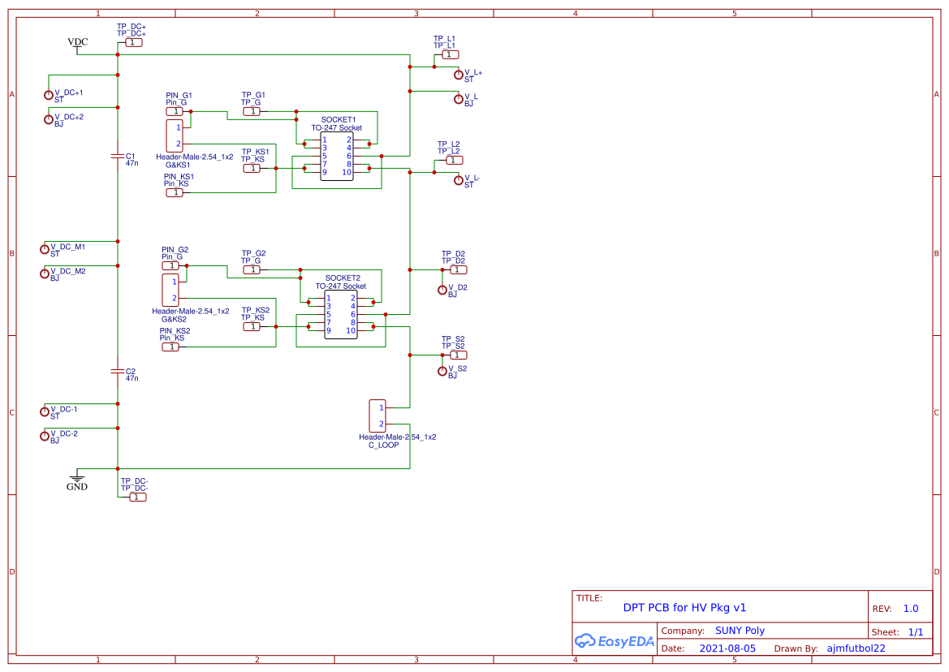949x672 pixels.
Task: Select the SOCKET1 TO-247 Socket symbol
Action: [x=335, y=154]
